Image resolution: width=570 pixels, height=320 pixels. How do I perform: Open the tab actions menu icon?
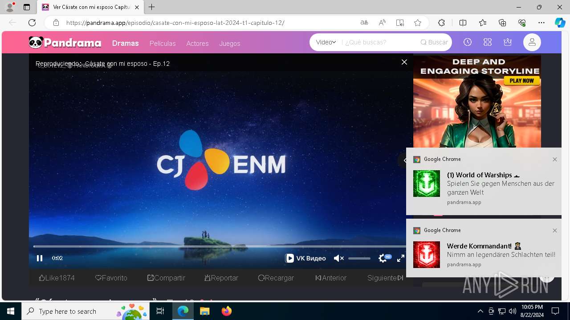pos(27,7)
